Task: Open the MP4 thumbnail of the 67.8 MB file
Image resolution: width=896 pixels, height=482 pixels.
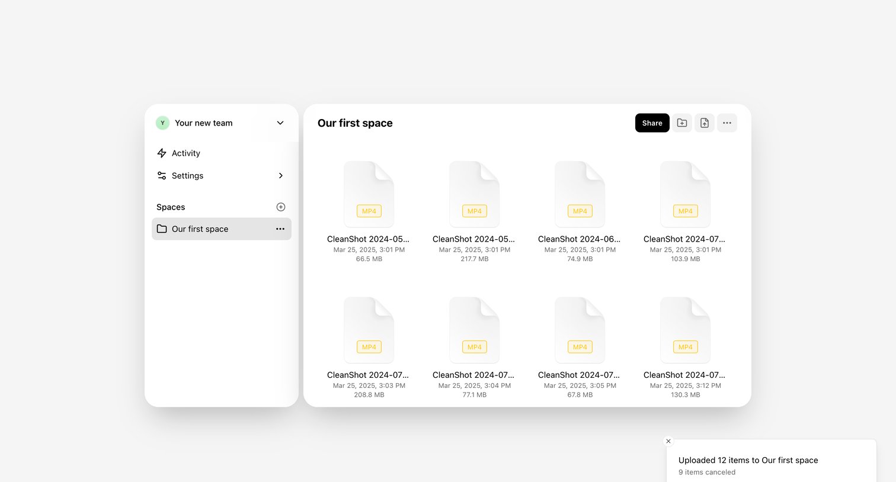Action: (580, 330)
